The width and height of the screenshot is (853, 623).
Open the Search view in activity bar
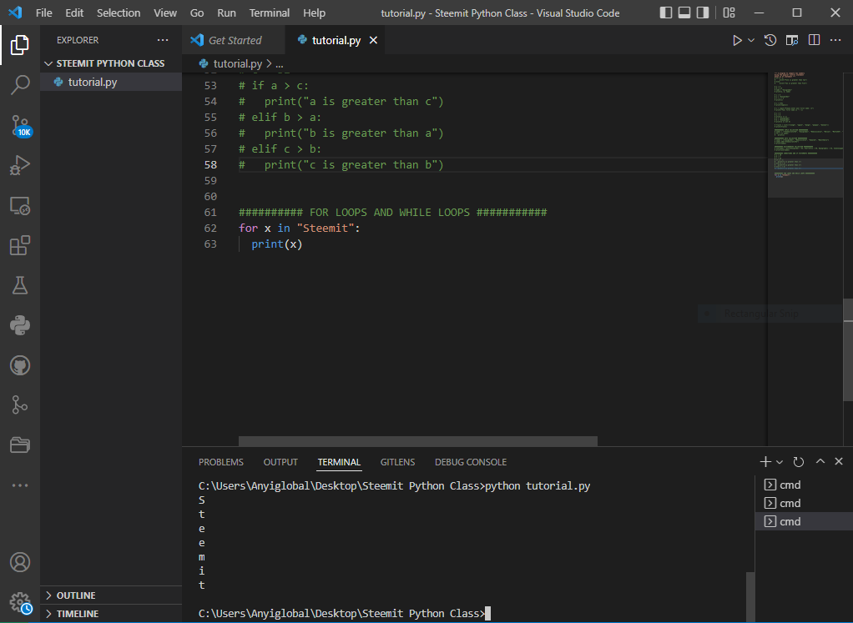pyautogui.click(x=20, y=84)
